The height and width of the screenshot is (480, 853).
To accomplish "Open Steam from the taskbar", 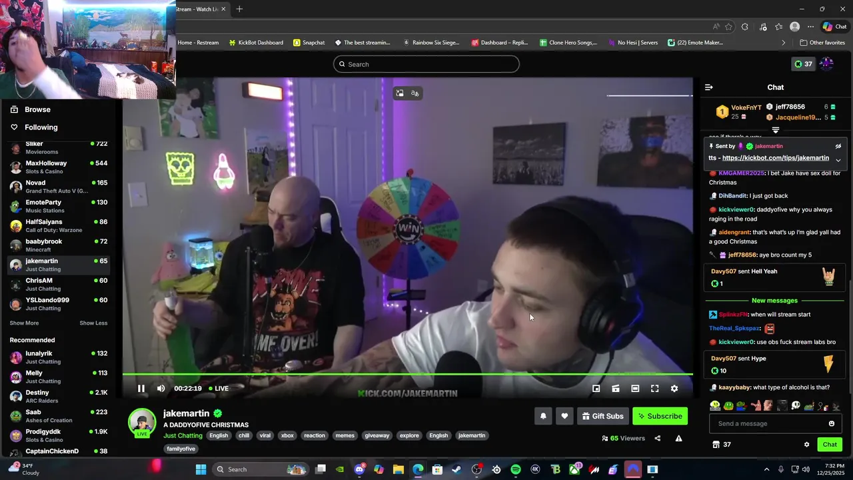I will pos(456,469).
